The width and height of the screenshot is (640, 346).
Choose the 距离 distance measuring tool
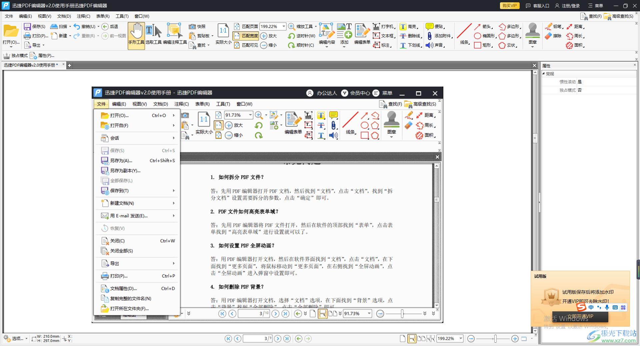(x=575, y=26)
